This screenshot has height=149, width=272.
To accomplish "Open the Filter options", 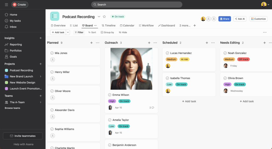I will pyautogui.click(x=79, y=32).
